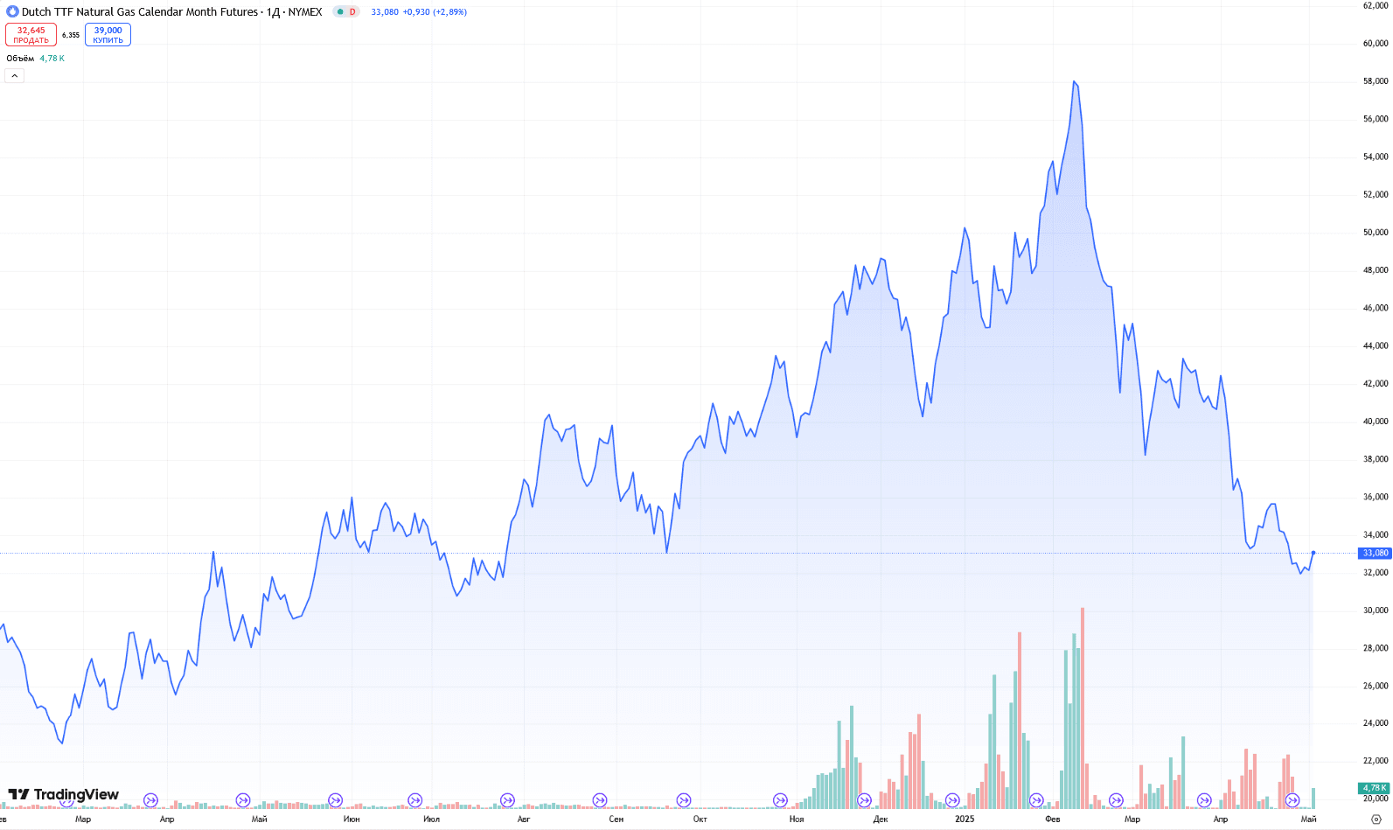Toggle the market status D indicator pill

pyautogui.click(x=346, y=12)
